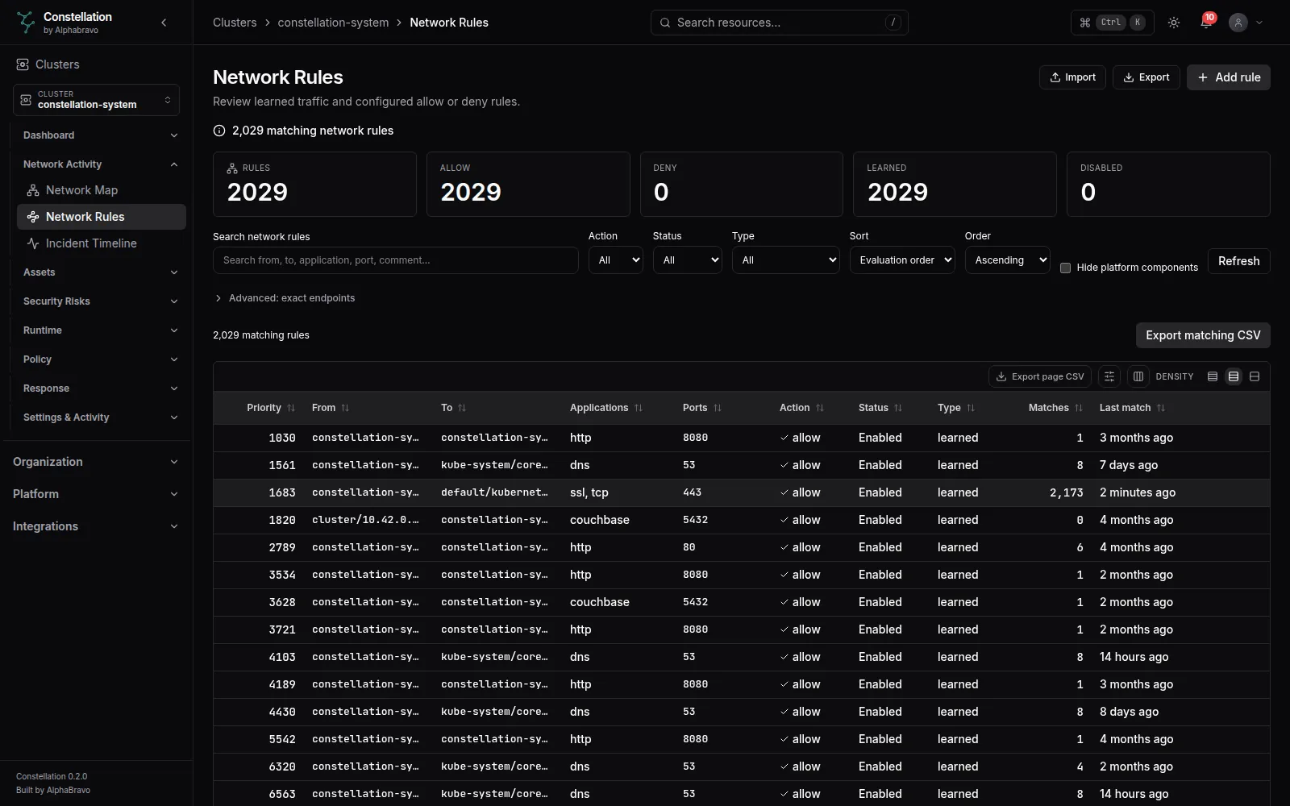Click the Export button

click(x=1146, y=77)
